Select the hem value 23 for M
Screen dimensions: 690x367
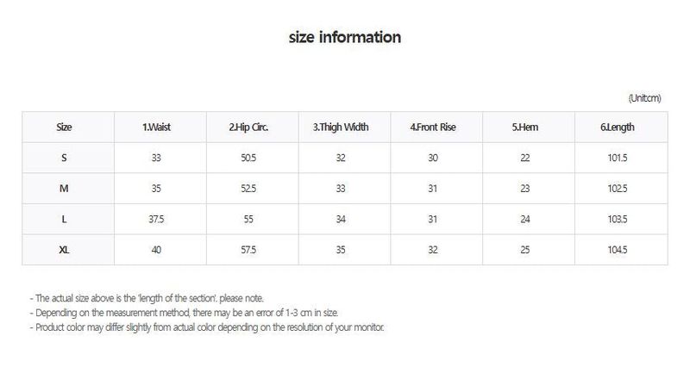click(525, 189)
